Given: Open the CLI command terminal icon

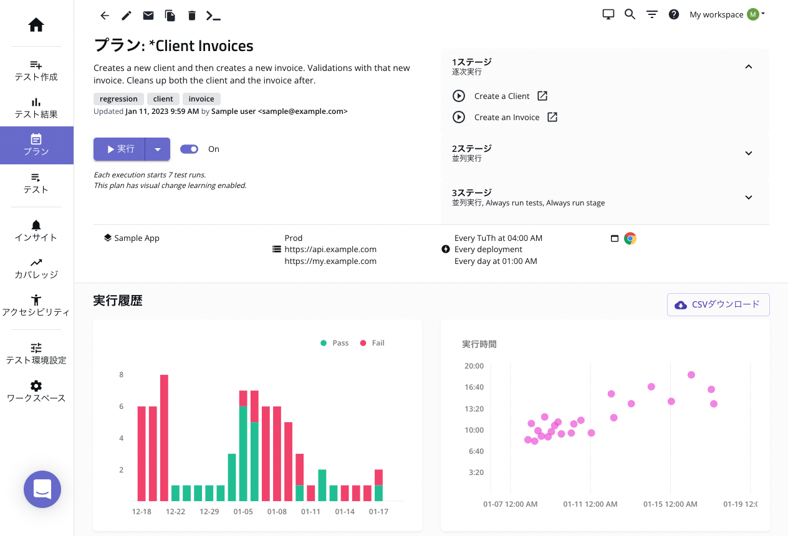Looking at the screenshot, I should pyautogui.click(x=213, y=16).
